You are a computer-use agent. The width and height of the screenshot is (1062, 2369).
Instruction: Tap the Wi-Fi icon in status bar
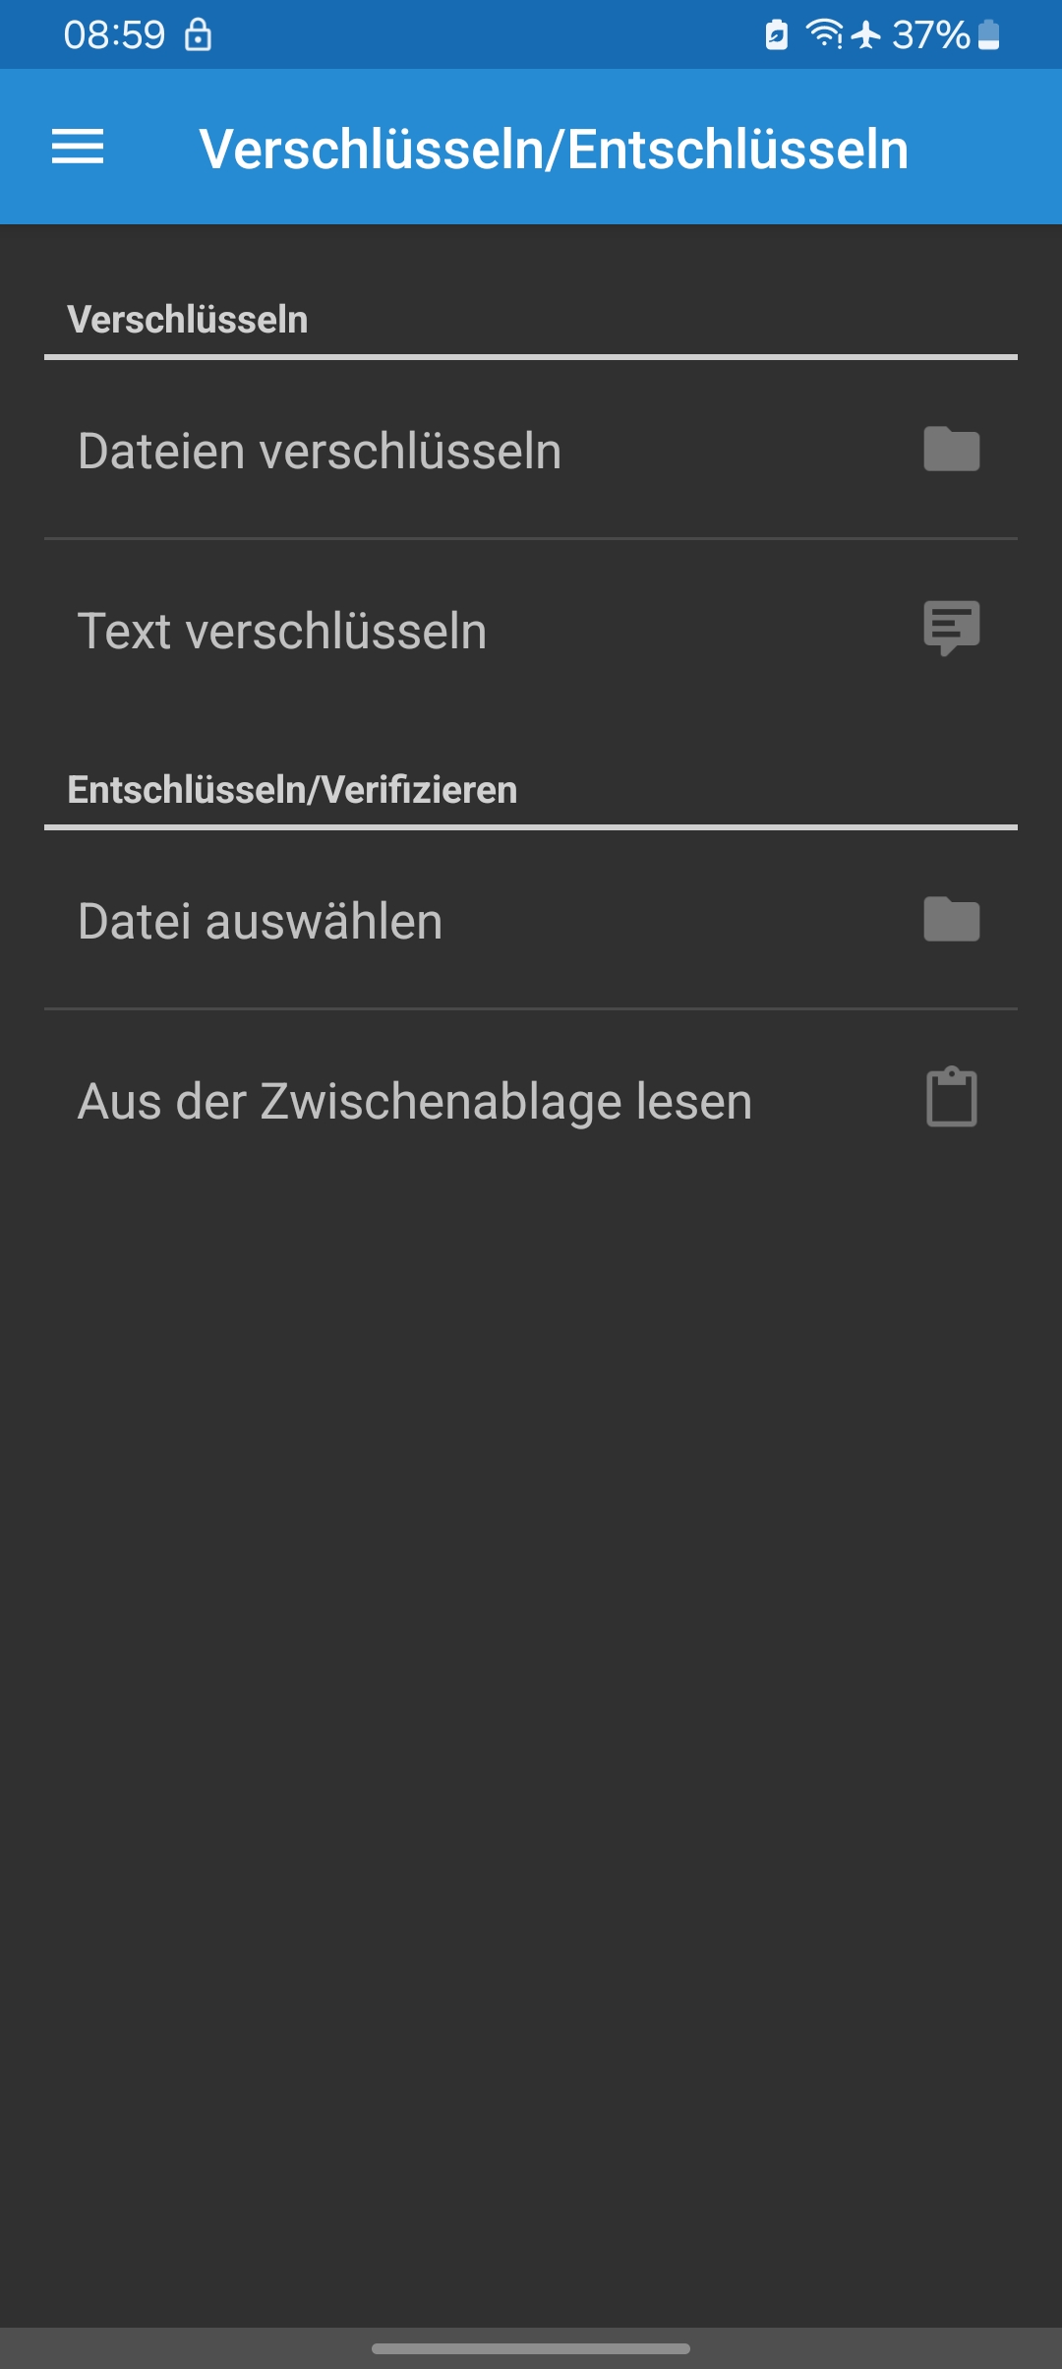click(x=824, y=34)
